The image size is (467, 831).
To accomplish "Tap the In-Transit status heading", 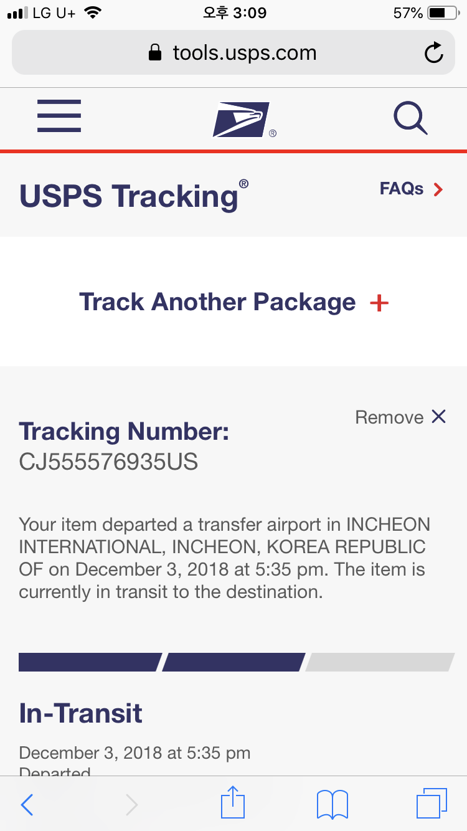I will coord(81,713).
